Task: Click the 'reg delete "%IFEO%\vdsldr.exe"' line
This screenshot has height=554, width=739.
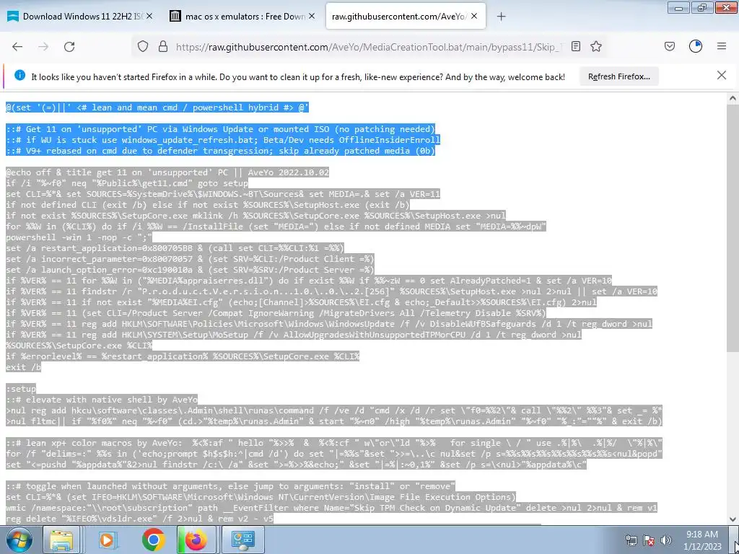Action: pyautogui.click(x=139, y=519)
